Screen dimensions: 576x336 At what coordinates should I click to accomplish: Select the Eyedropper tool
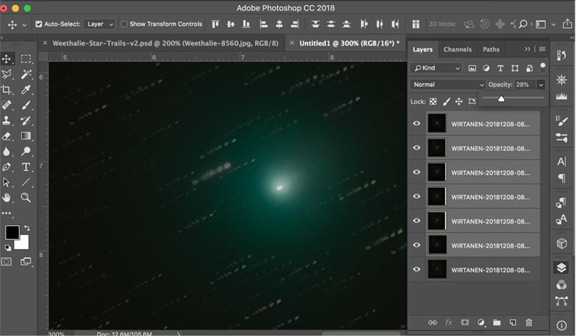[x=26, y=90]
